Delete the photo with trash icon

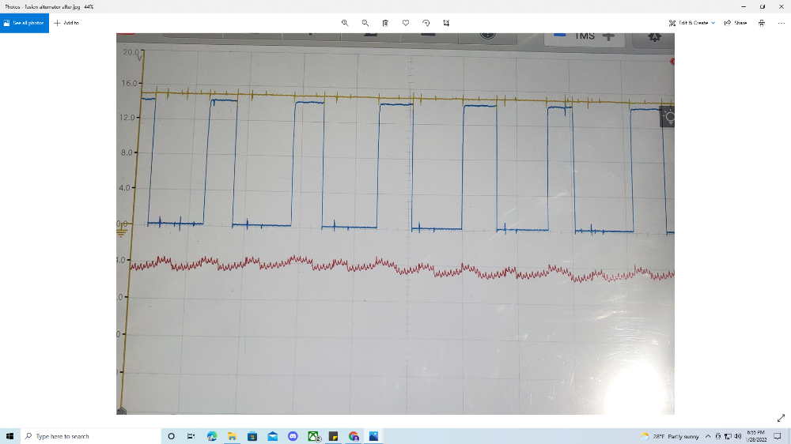[x=385, y=23]
